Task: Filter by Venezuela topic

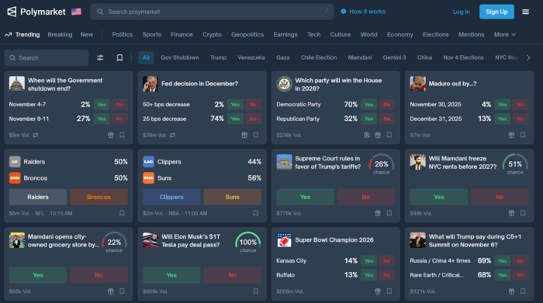Action: (x=251, y=58)
